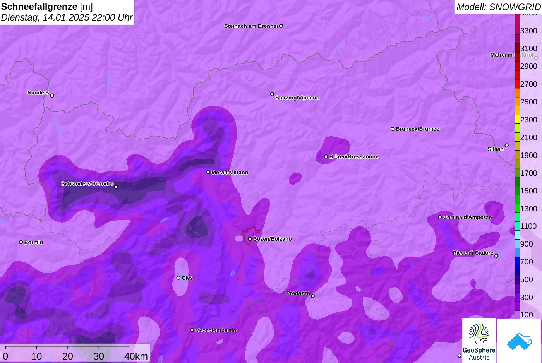Image resolution: width=542 pixels, height=363 pixels.
Task: Click the Steinach am Brenner city marker
Action: [x=281, y=26]
